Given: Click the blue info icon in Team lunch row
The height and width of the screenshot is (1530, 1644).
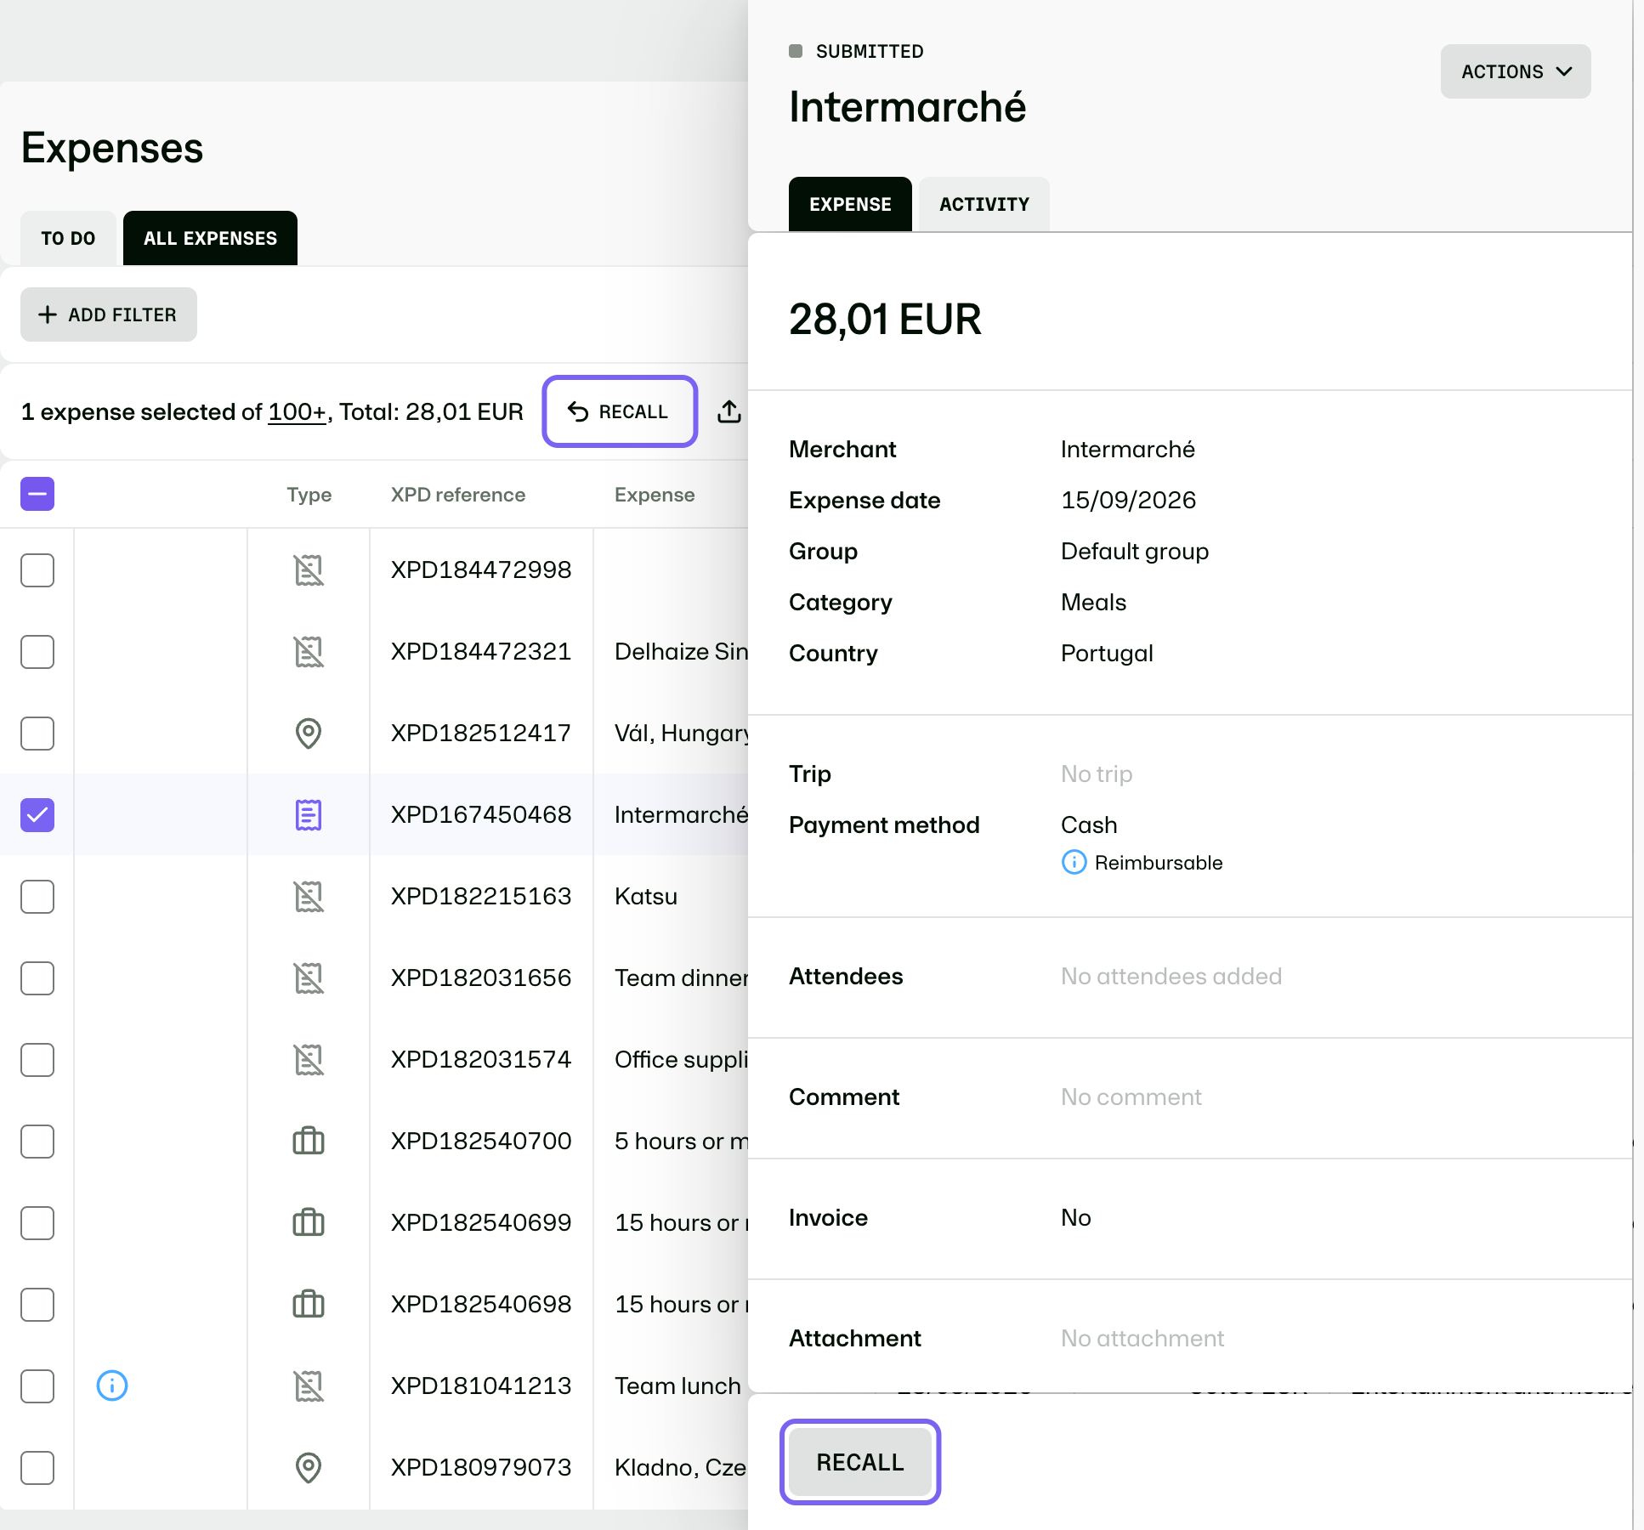Looking at the screenshot, I should 112,1385.
